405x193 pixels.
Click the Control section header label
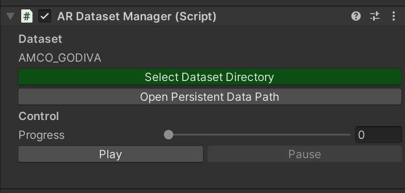[x=39, y=116]
